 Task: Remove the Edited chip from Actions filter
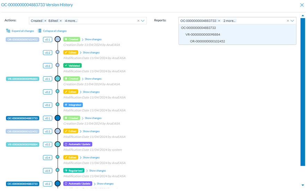point(61,21)
